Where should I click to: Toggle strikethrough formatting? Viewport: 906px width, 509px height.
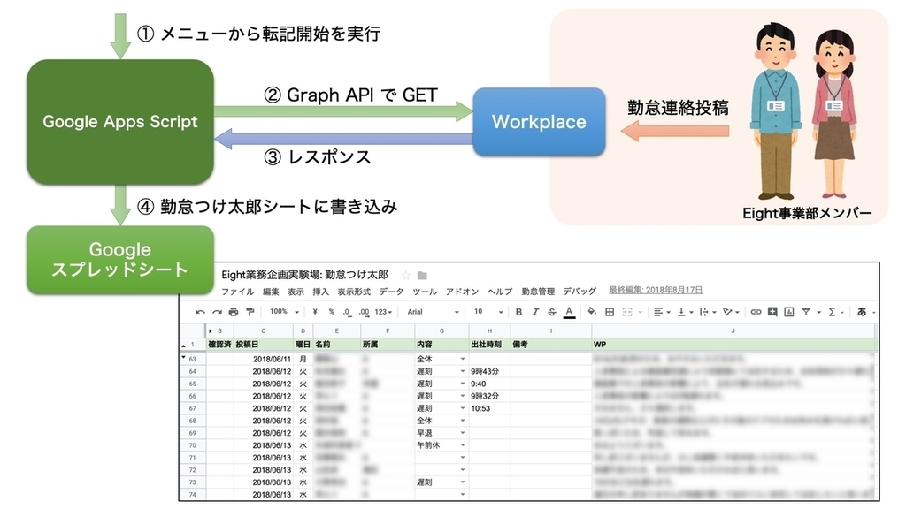click(x=552, y=312)
